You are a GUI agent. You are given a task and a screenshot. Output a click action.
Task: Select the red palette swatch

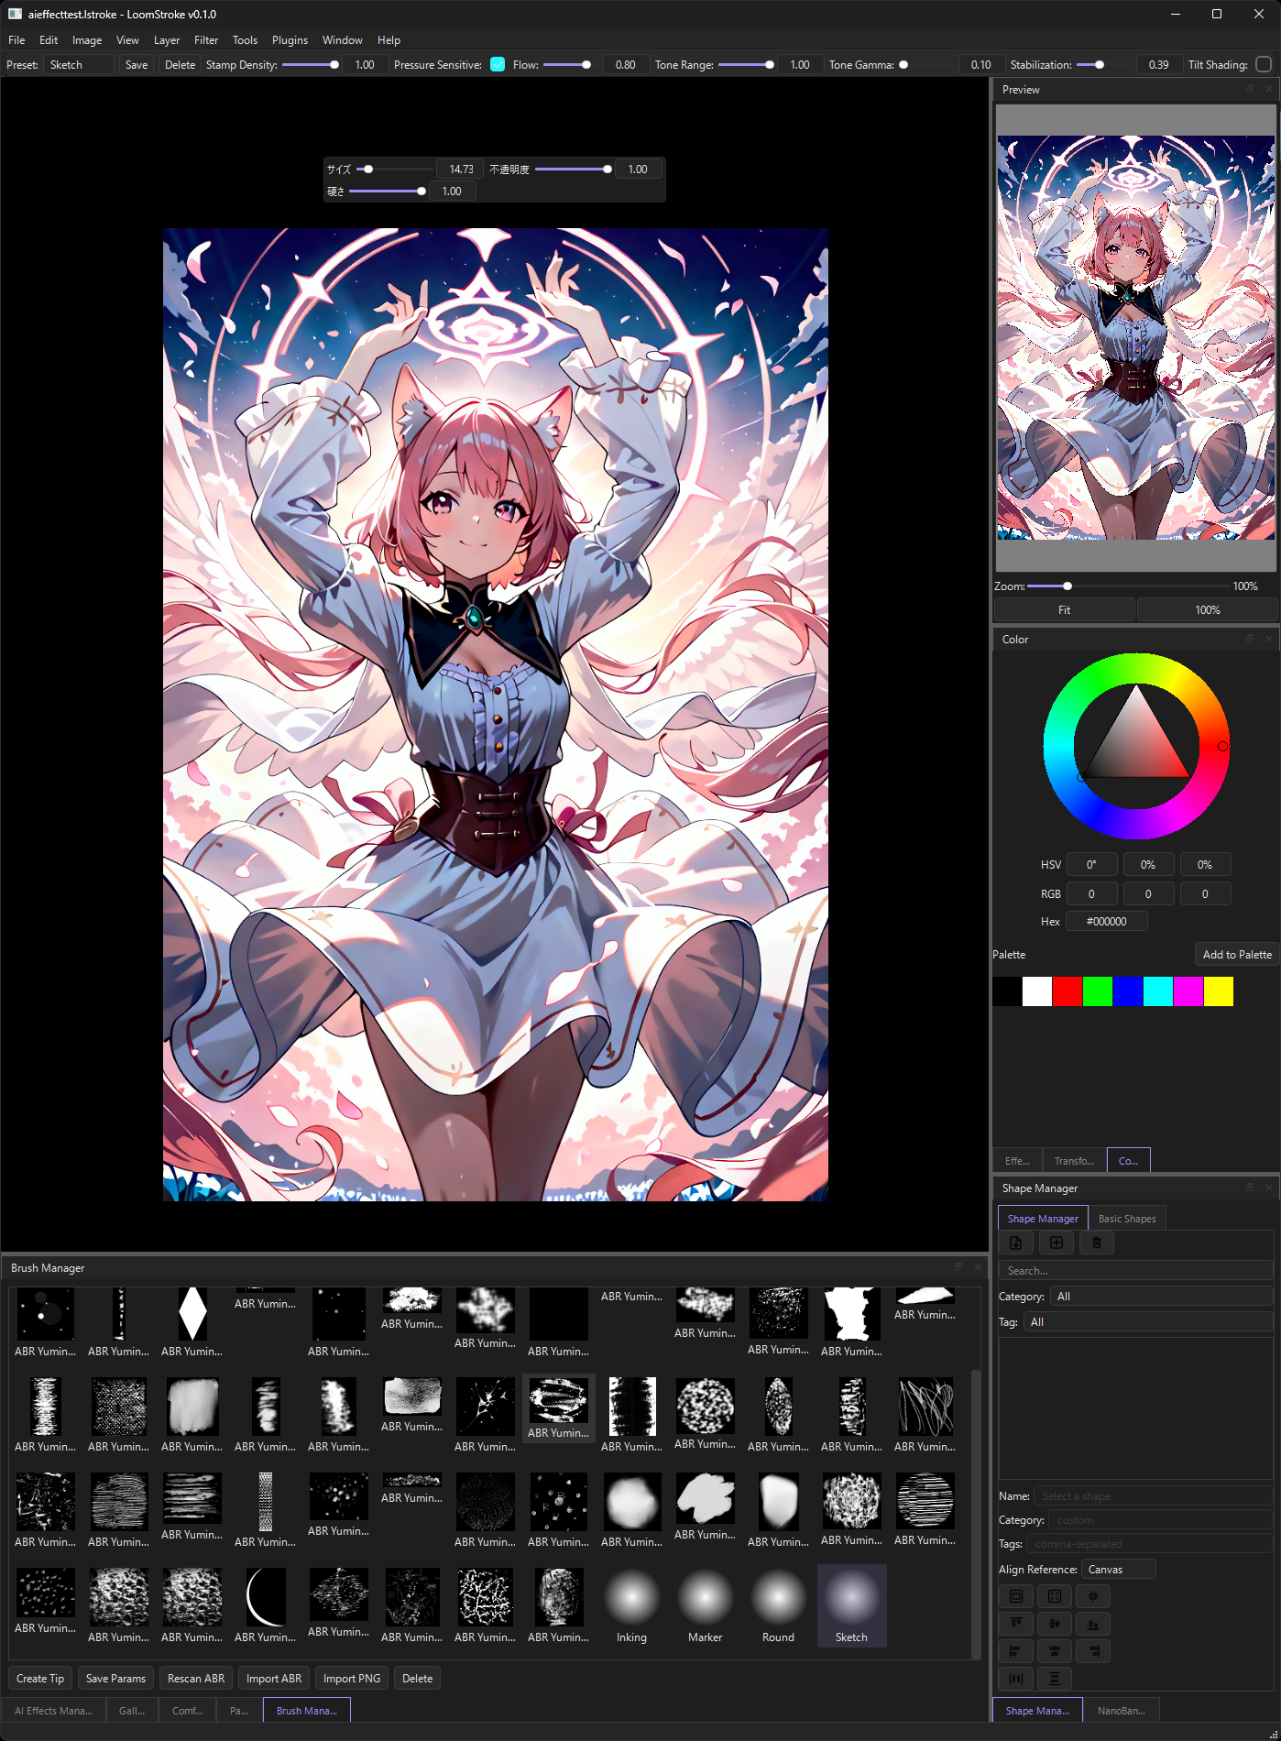coord(1067,991)
